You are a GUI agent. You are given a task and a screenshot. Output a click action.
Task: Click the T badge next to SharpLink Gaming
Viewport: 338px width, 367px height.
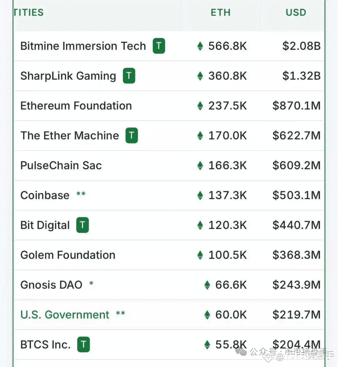tap(129, 76)
